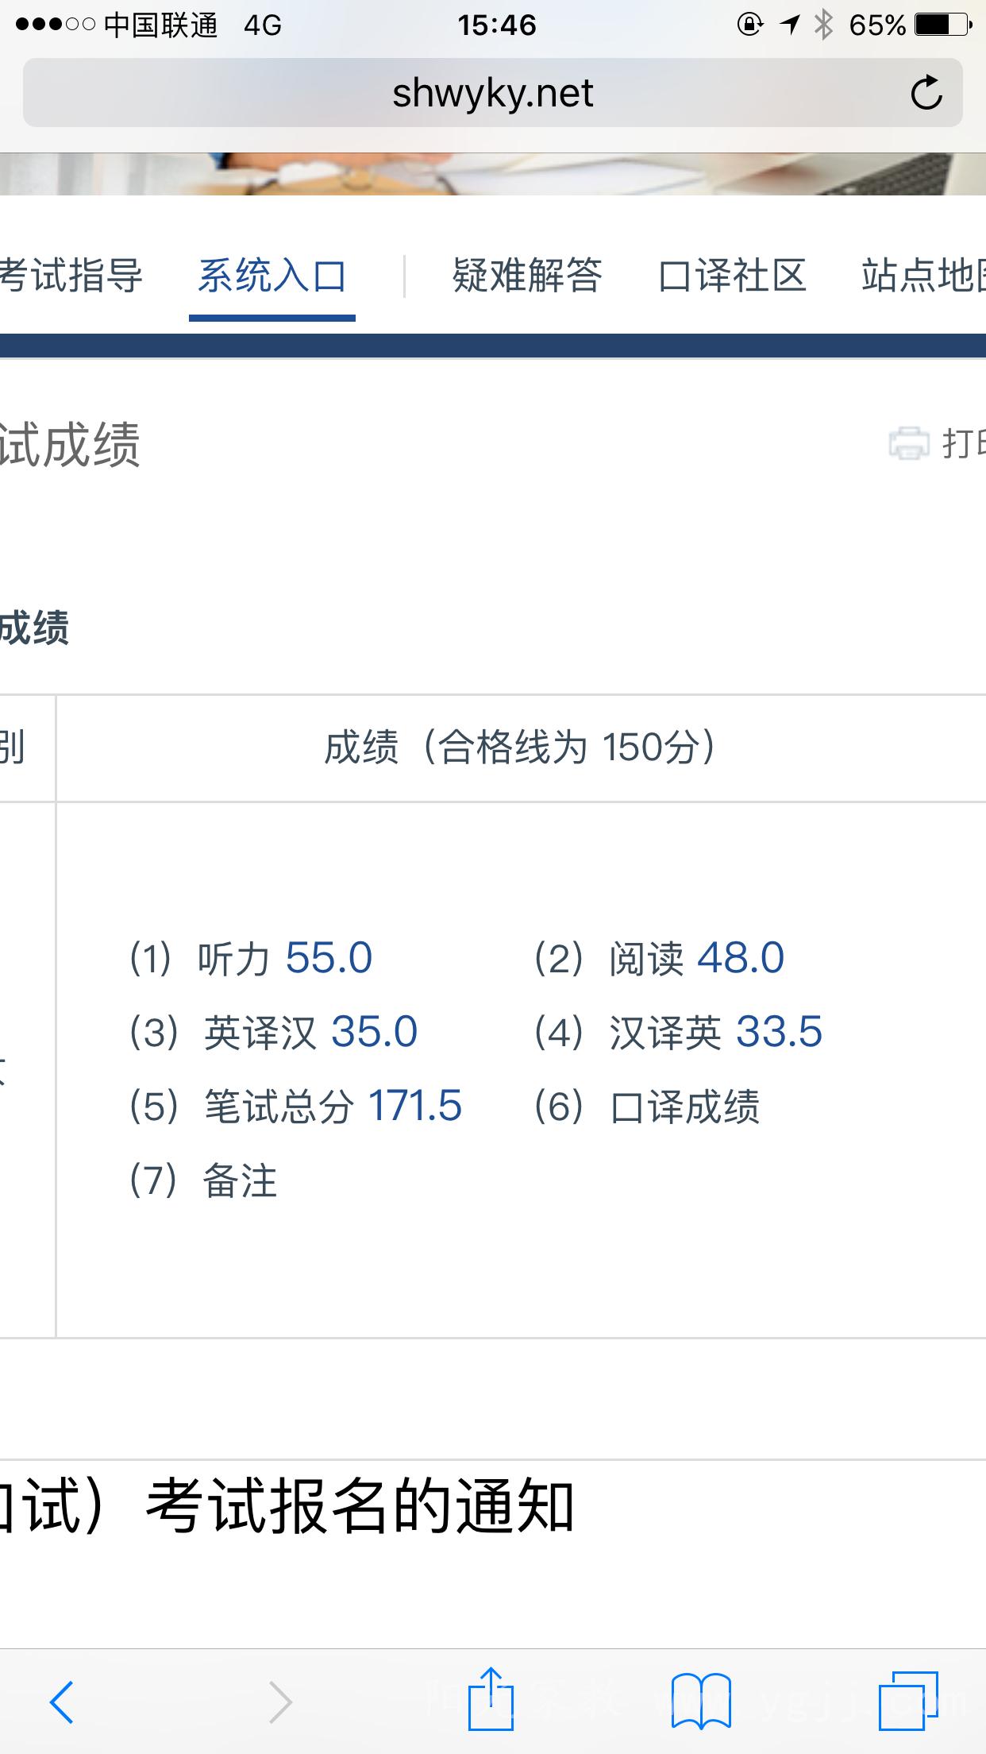
Task: Show all open tabs icon
Action: pyautogui.click(x=908, y=1701)
